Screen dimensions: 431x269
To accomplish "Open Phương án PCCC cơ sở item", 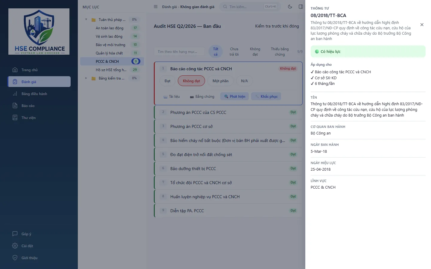I will (x=228, y=126).
